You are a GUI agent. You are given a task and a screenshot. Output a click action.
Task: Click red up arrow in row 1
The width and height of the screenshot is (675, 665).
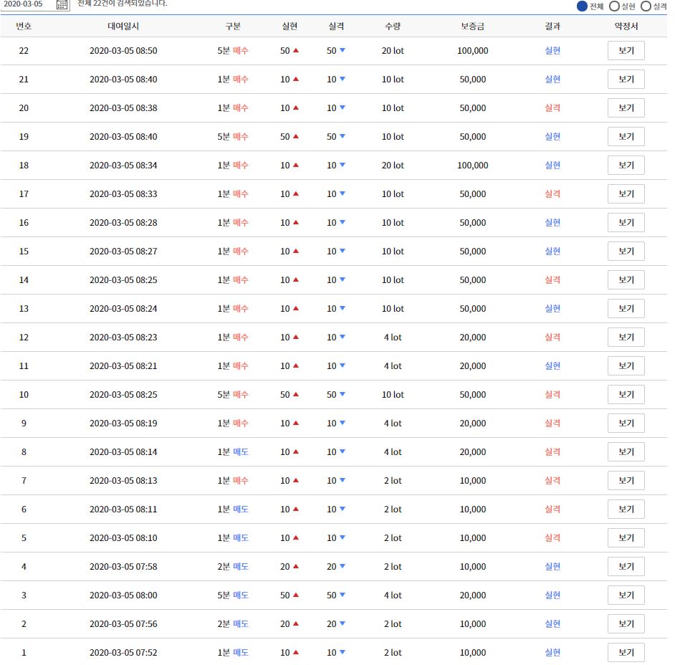[x=296, y=653]
